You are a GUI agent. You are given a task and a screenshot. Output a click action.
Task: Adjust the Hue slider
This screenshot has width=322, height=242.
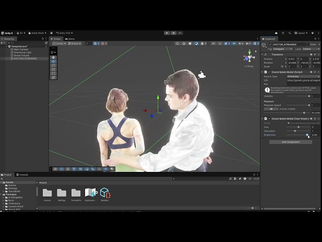tap(298, 127)
